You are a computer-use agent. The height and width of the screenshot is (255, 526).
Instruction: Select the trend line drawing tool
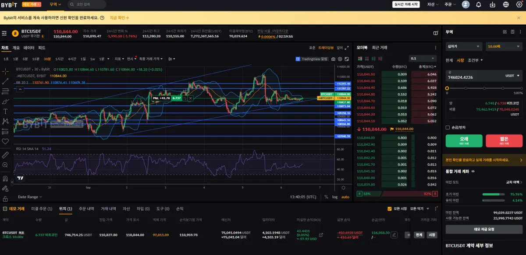[5, 81]
